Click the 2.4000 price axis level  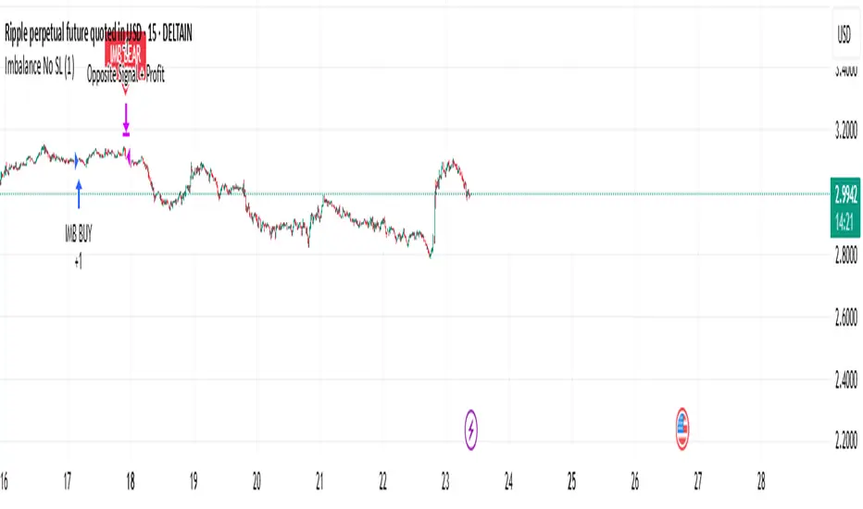pyautogui.click(x=843, y=380)
